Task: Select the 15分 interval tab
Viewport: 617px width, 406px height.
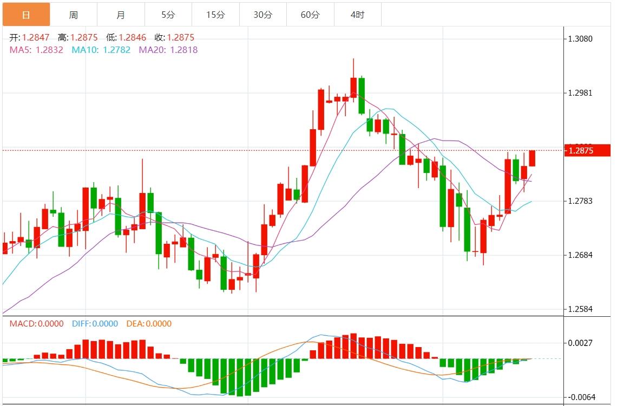Action: click(x=215, y=15)
